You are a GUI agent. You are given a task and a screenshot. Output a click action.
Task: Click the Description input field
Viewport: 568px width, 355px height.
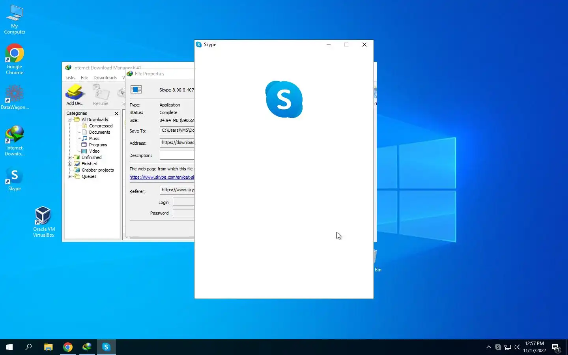click(x=177, y=155)
